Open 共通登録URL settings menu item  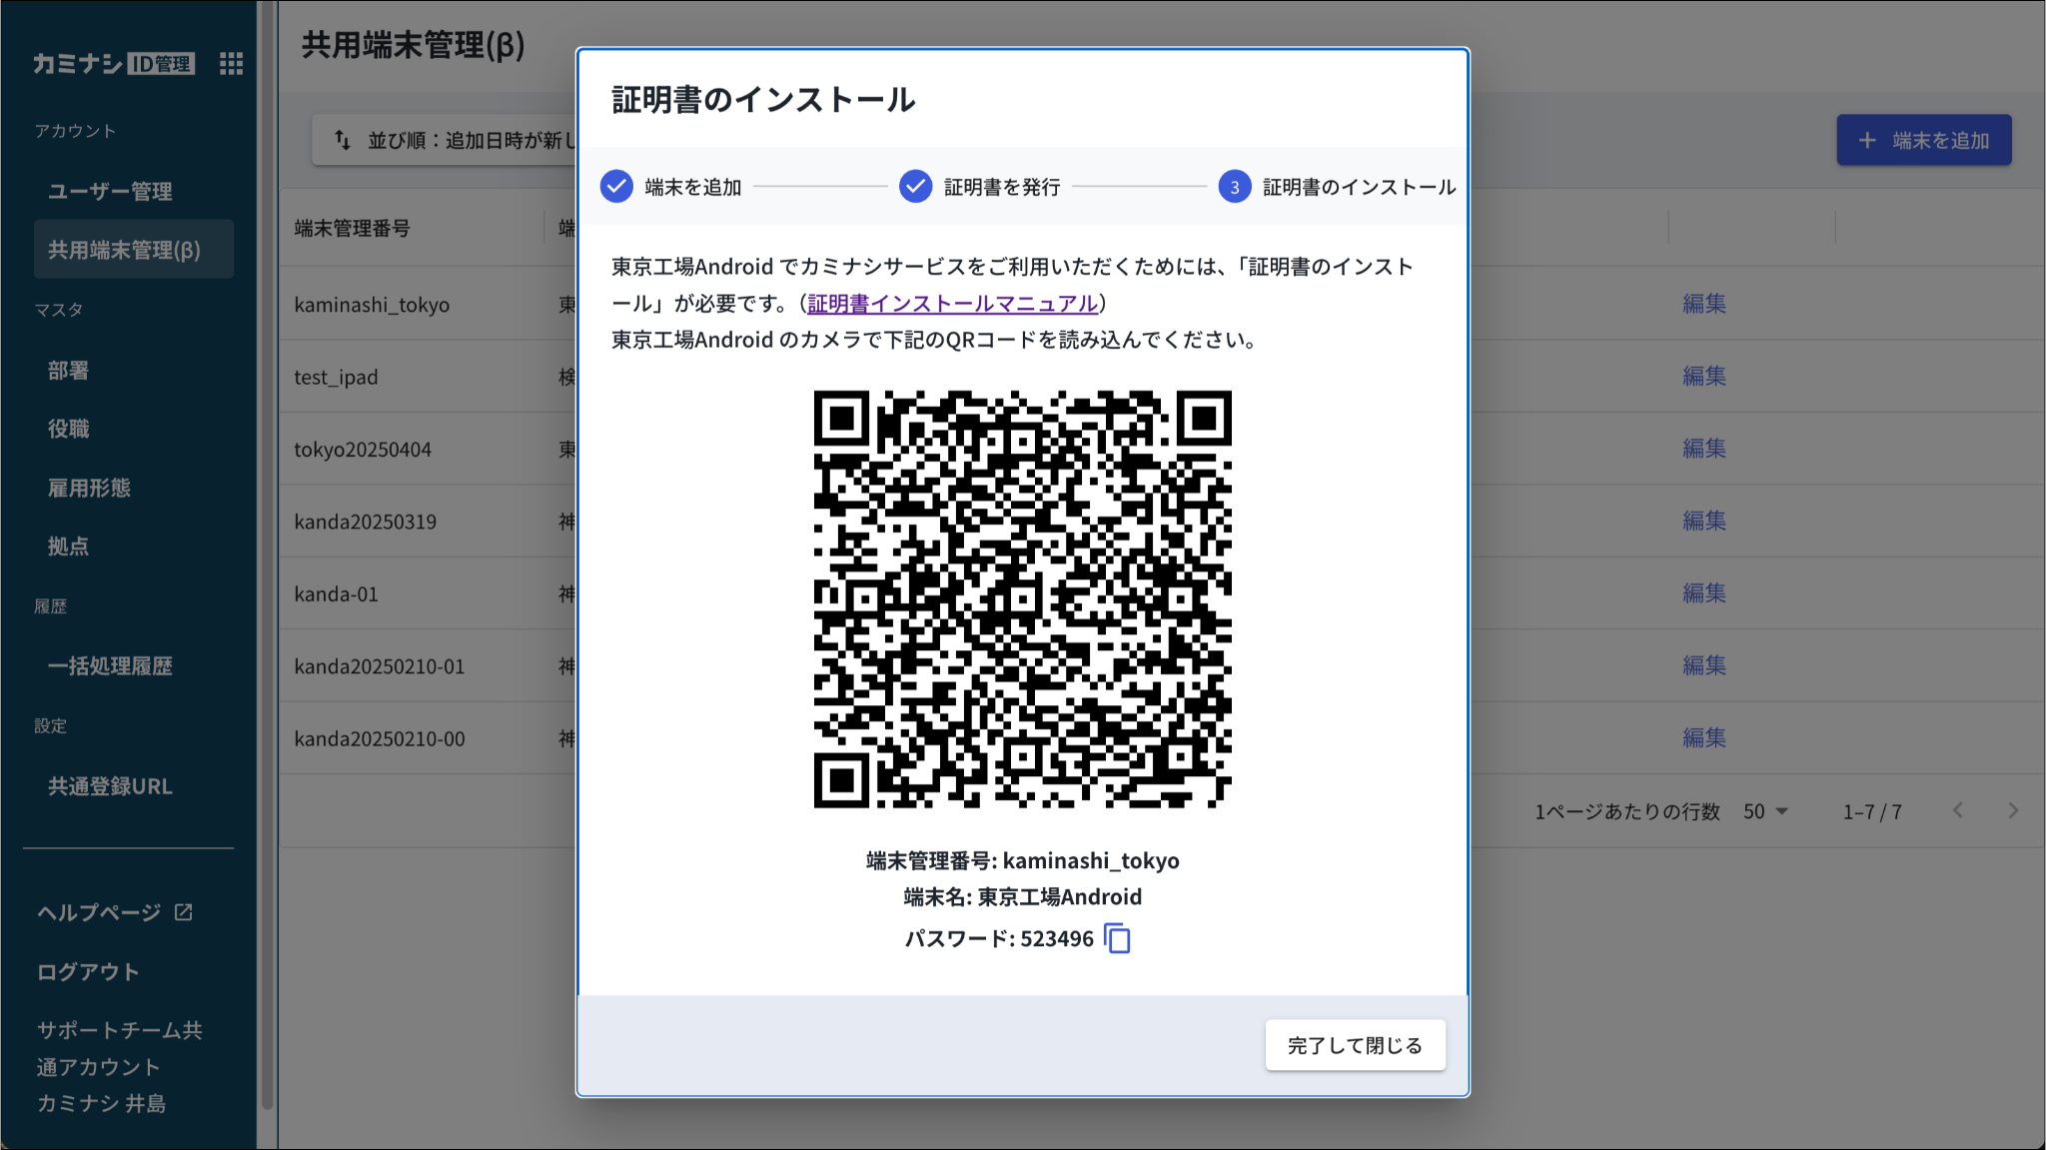[110, 786]
